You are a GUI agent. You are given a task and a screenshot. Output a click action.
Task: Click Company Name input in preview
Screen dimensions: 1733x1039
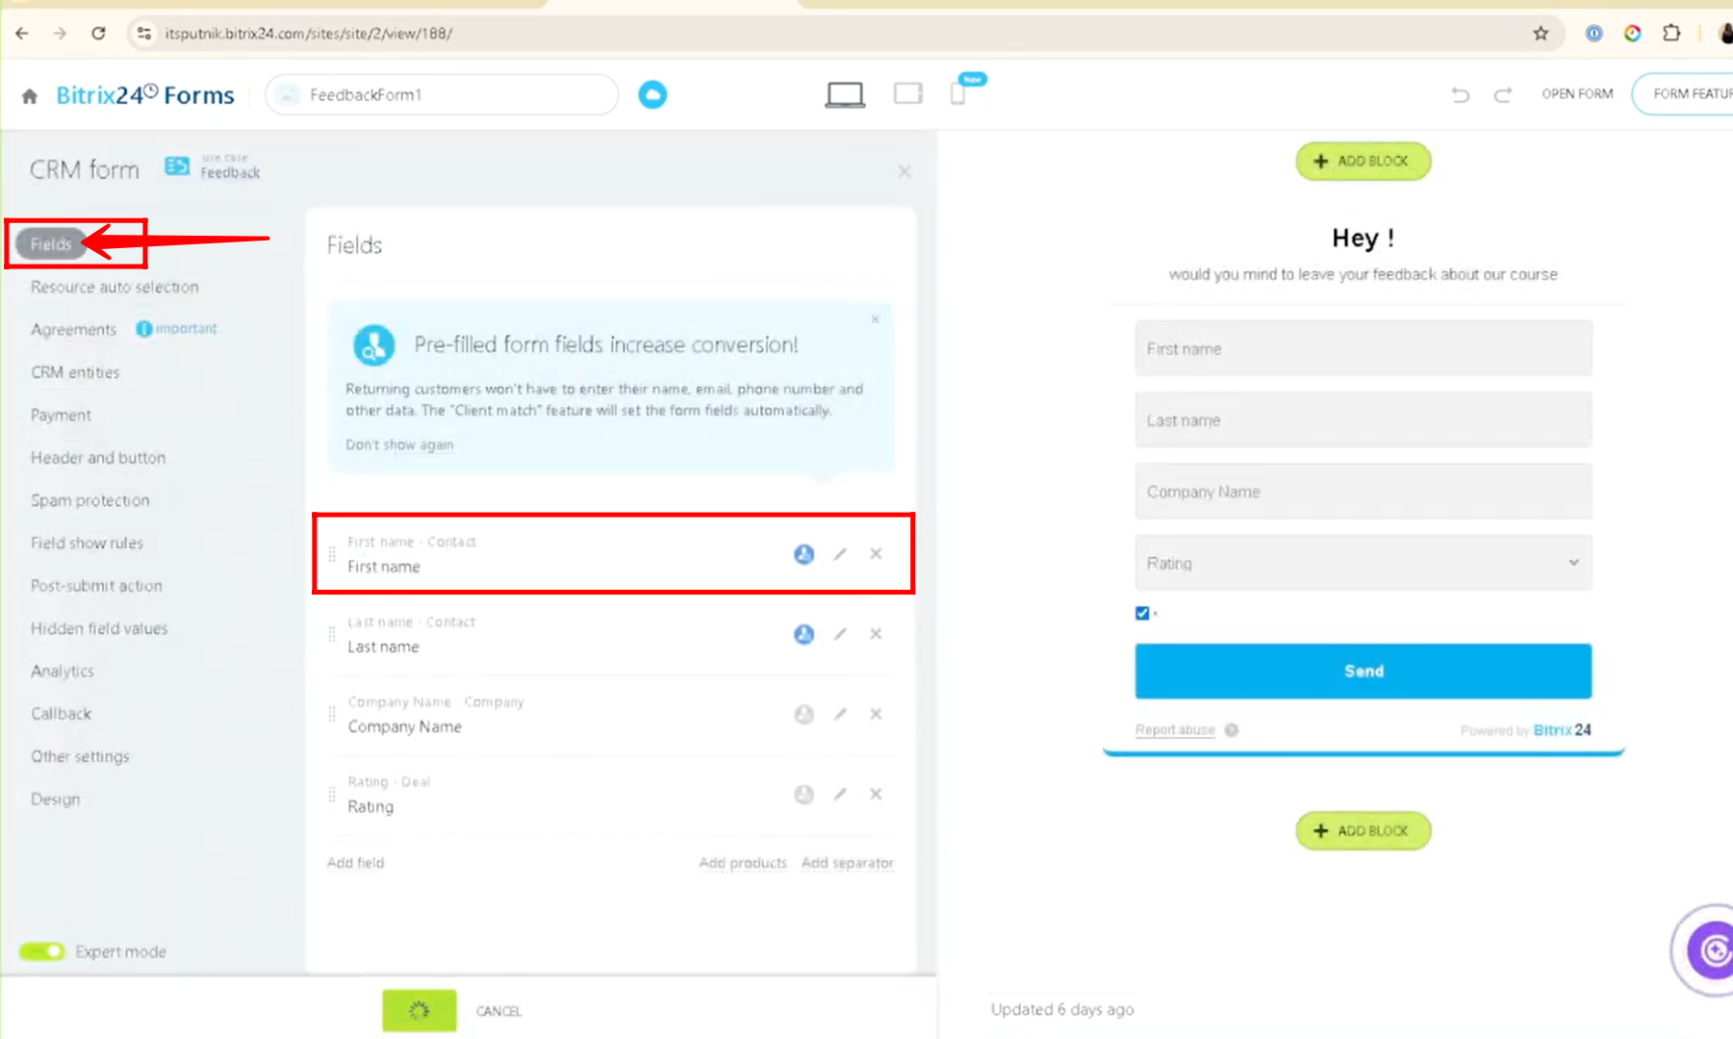click(1363, 491)
